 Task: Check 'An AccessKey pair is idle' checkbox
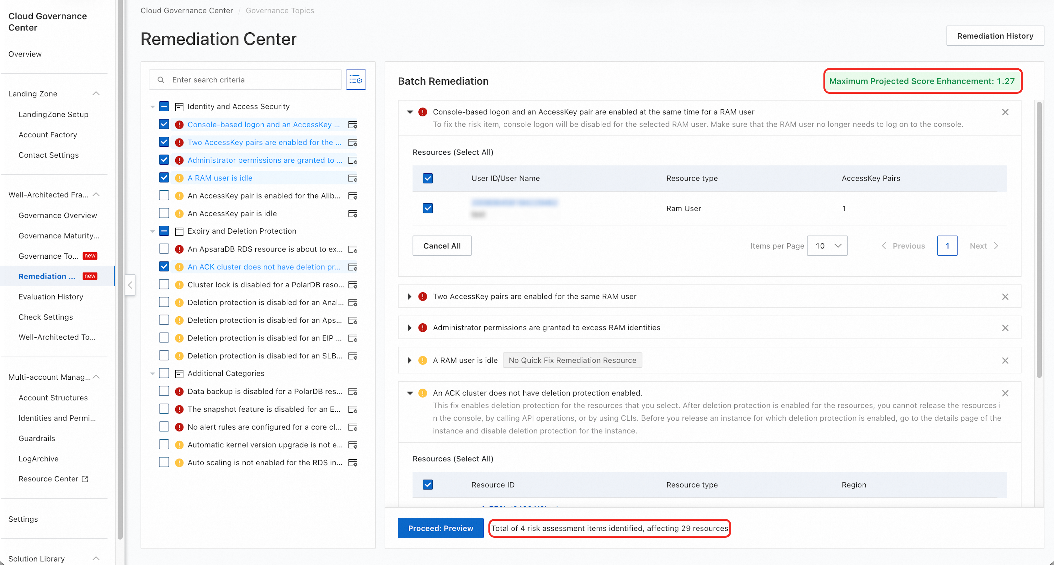[x=164, y=214]
